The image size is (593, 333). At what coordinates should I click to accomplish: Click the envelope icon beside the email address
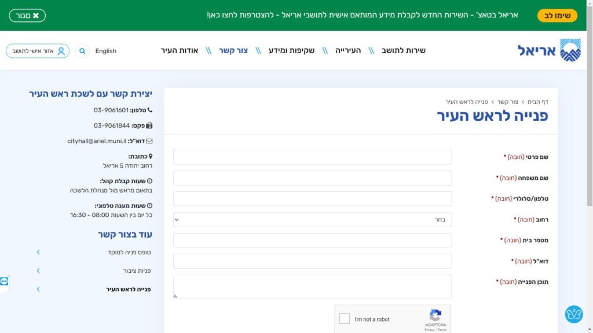149,141
